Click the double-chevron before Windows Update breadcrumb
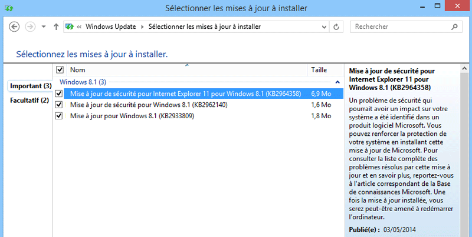 coord(80,26)
